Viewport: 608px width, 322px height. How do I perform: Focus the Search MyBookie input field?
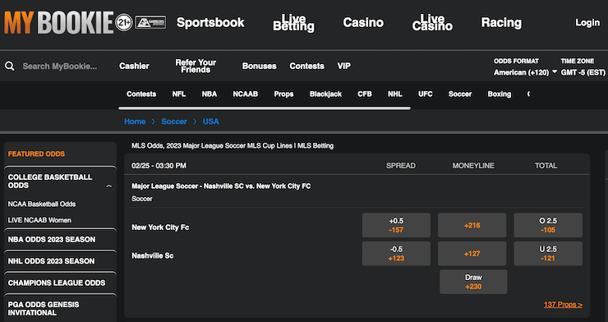point(60,67)
